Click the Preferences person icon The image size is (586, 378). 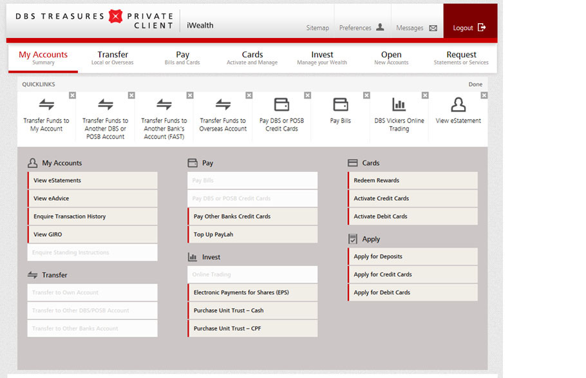pos(380,27)
